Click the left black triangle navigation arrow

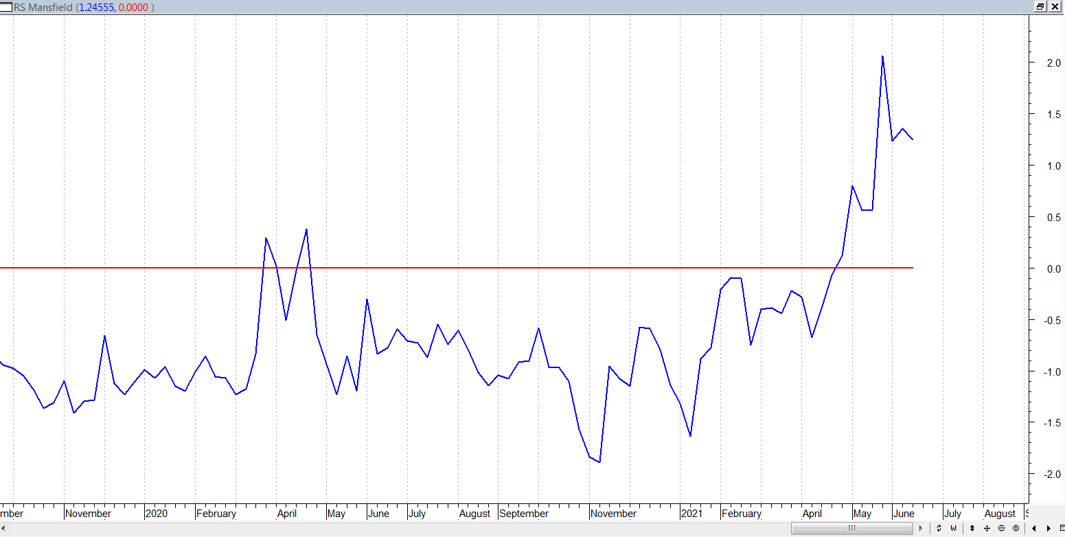(1034, 528)
